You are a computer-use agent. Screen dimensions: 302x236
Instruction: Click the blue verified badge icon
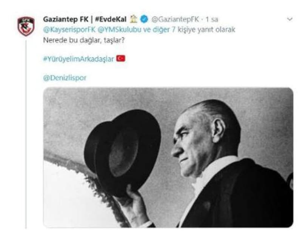(x=144, y=19)
